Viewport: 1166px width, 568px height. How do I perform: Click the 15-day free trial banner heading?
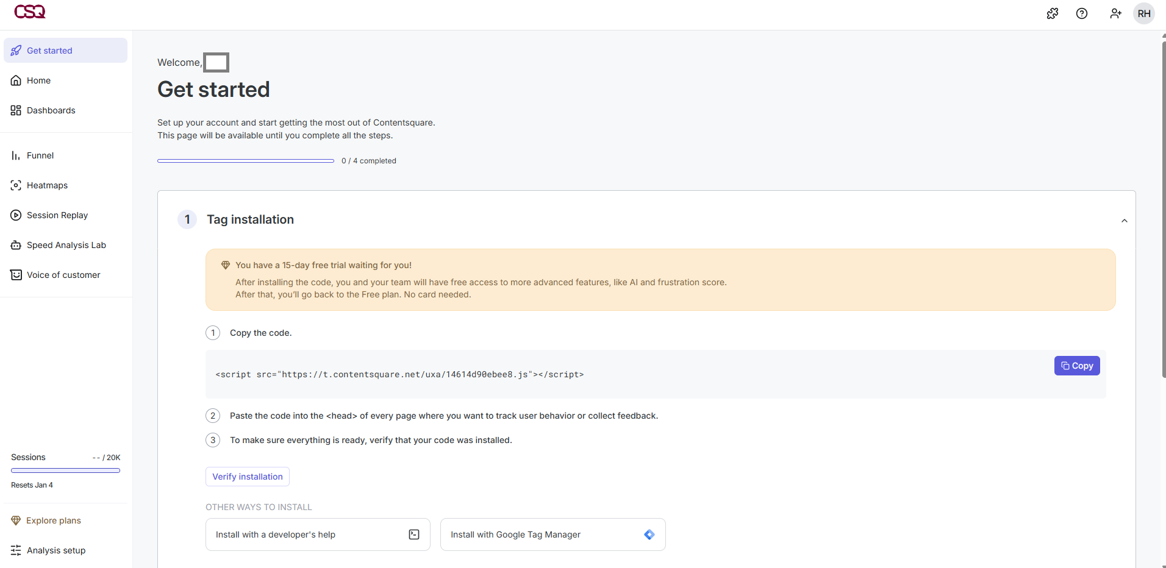[x=323, y=265]
